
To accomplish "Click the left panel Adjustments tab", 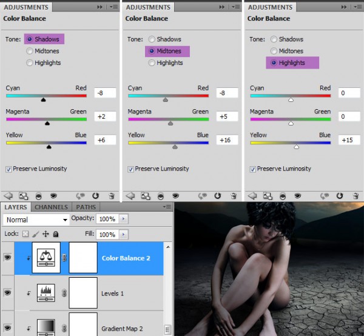I will 26,7.
